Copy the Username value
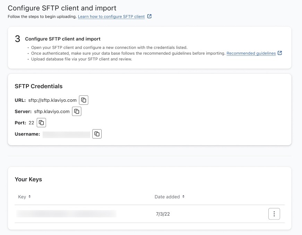 [x=97, y=134]
